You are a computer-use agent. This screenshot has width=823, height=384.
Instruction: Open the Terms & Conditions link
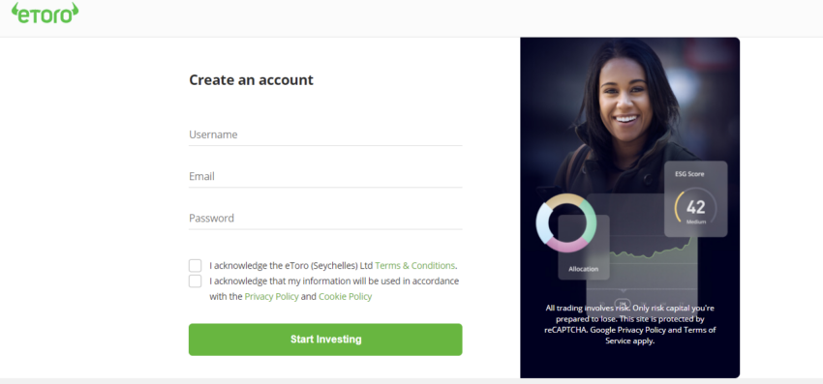[x=414, y=265]
